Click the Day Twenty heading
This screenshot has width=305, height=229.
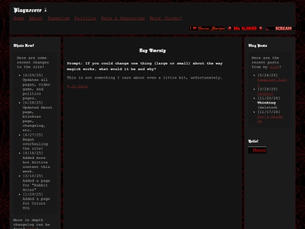tap(152, 50)
